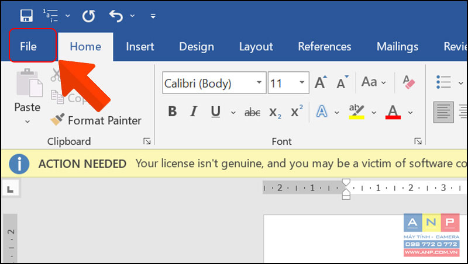Click the Paste clipboard icon

(x=29, y=83)
